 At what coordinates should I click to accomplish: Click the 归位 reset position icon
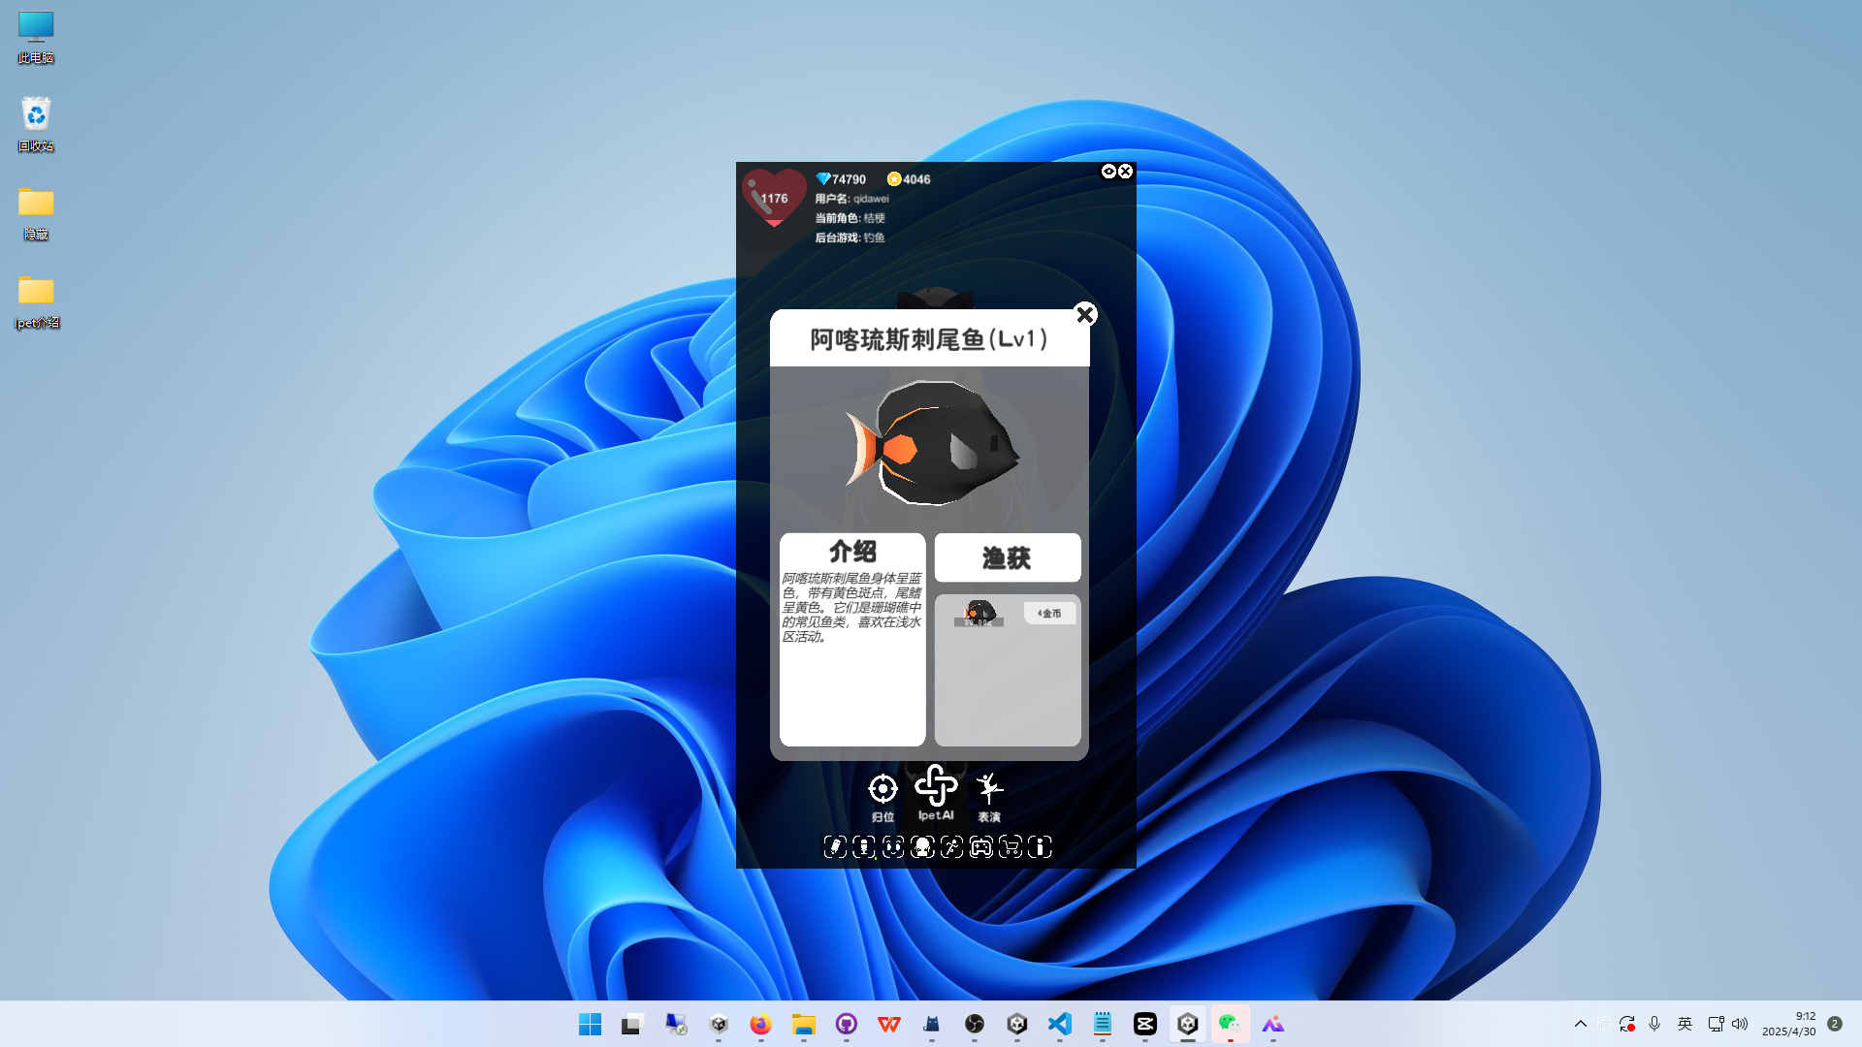[883, 790]
